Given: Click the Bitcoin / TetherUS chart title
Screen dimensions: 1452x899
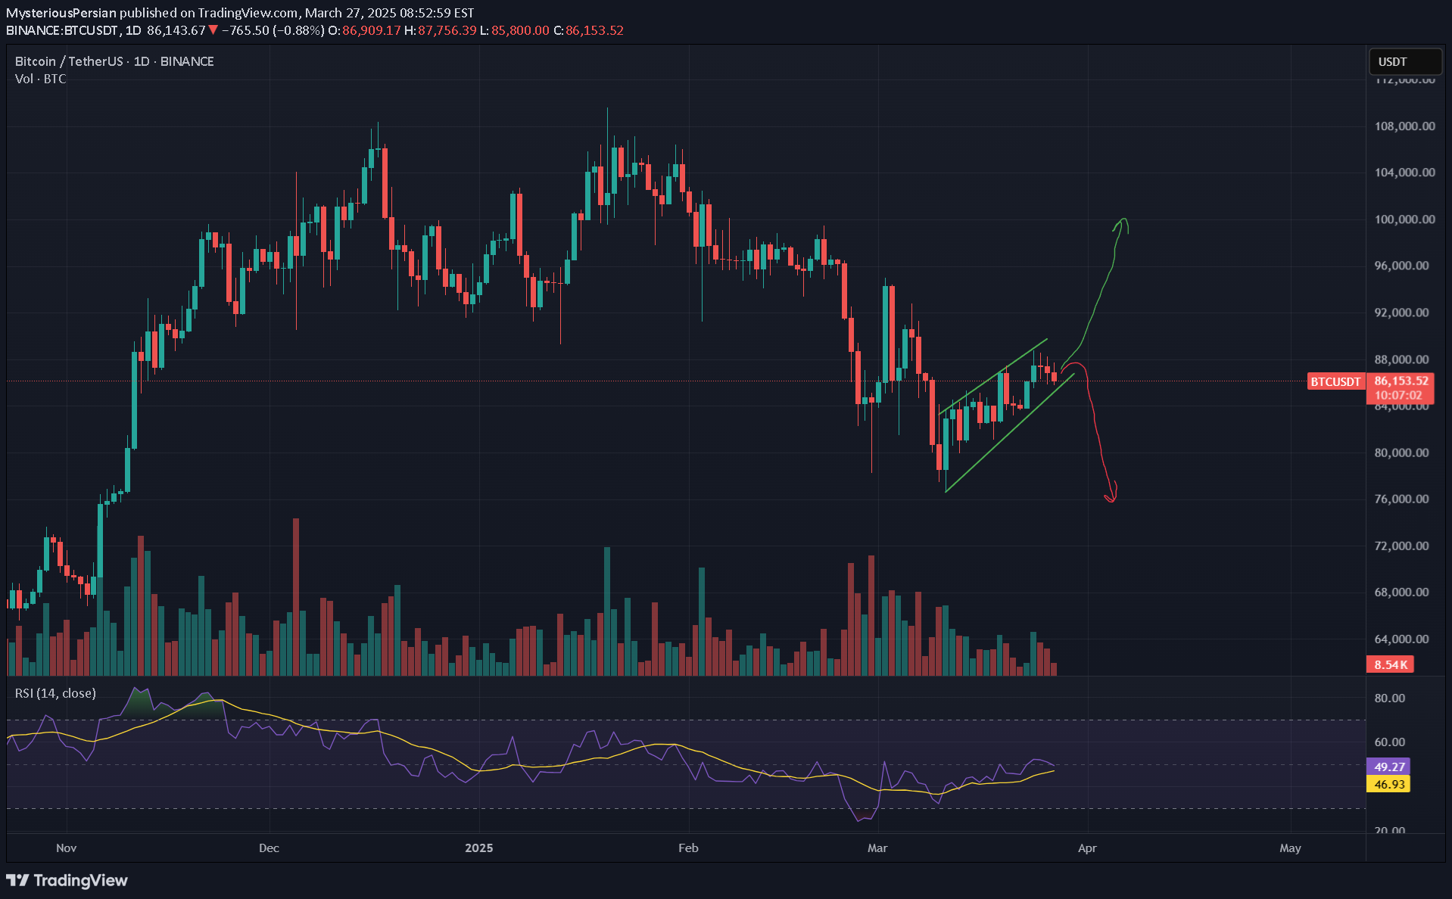Looking at the screenshot, I should point(114,61).
